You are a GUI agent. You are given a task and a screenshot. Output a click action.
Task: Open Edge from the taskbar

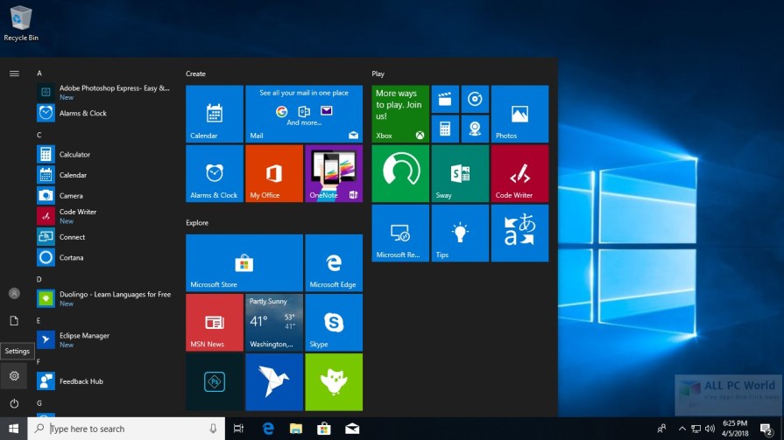(x=269, y=429)
